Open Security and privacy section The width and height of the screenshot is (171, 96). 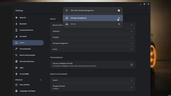pyautogui.click(x=28, y=61)
